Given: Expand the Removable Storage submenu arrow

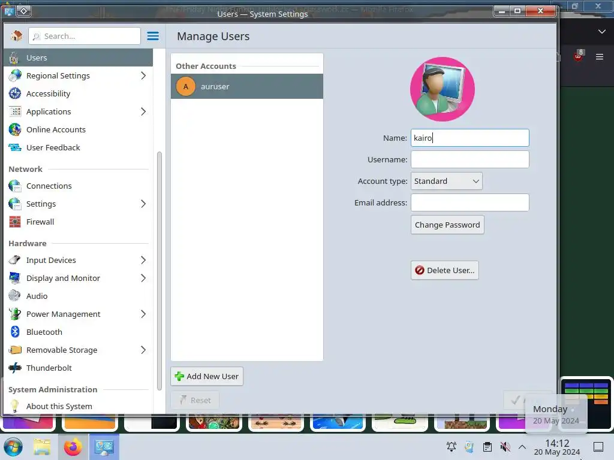Looking at the screenshot, I should tap(143, 350).
